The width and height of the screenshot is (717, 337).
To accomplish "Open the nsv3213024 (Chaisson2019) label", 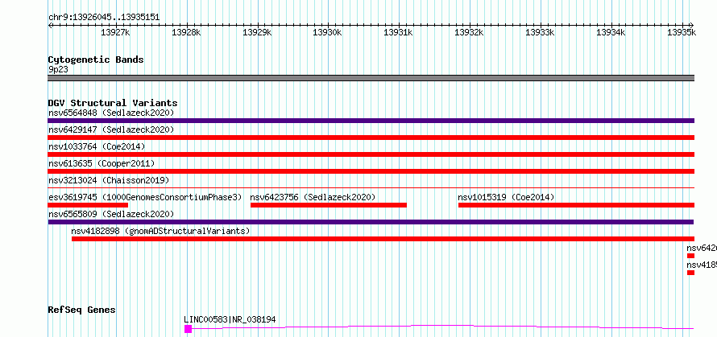I will [x=109, y=180].
